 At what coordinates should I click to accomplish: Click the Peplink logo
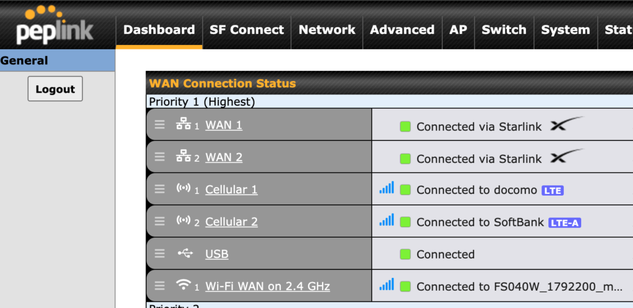coord(54,25)
